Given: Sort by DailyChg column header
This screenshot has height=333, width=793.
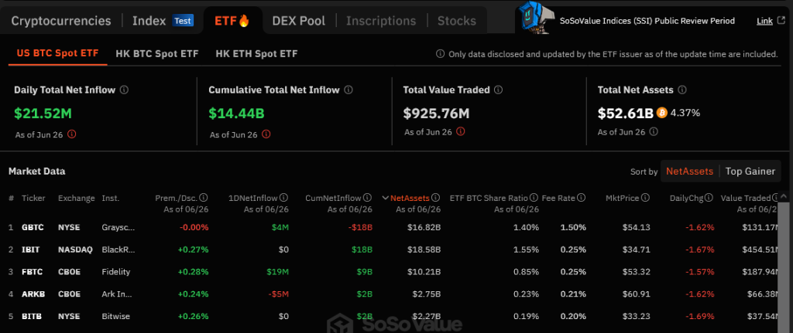Looking at the screenshot, I should click(x=686, y=198).
